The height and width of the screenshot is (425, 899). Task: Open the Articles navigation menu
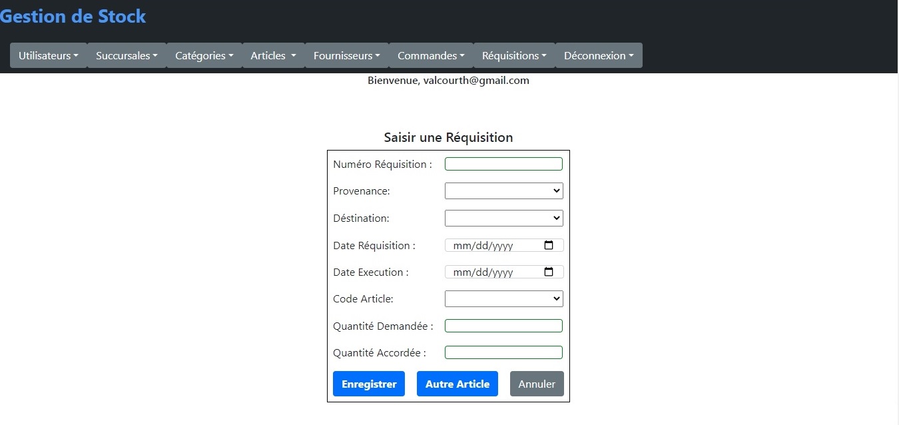tap(273, 55)
